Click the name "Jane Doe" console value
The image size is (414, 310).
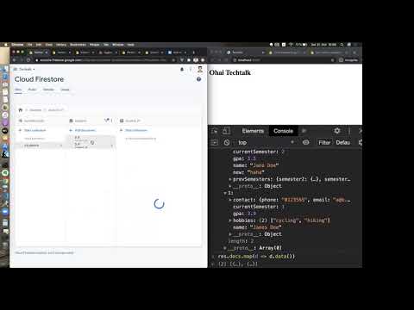point(264,165)
